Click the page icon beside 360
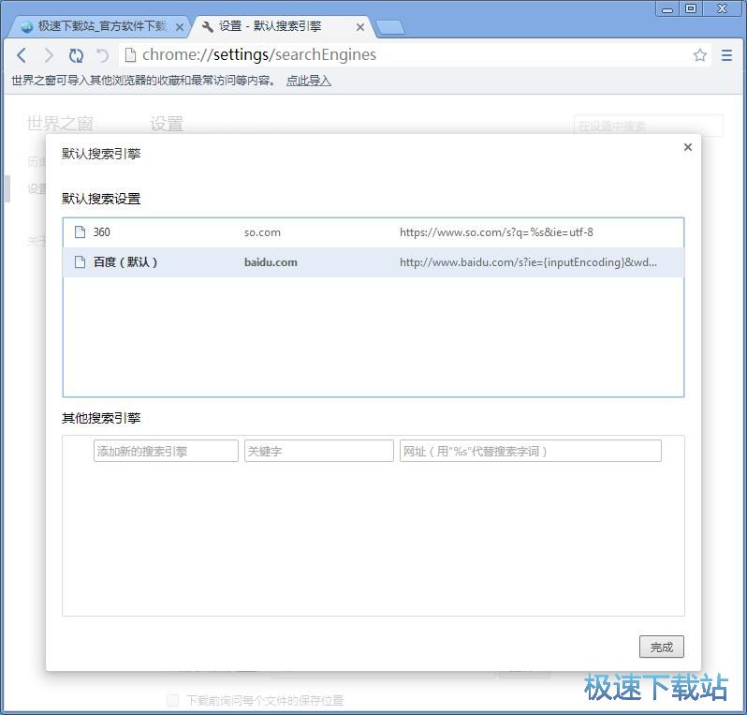747x715 pixels. (81, 232)
